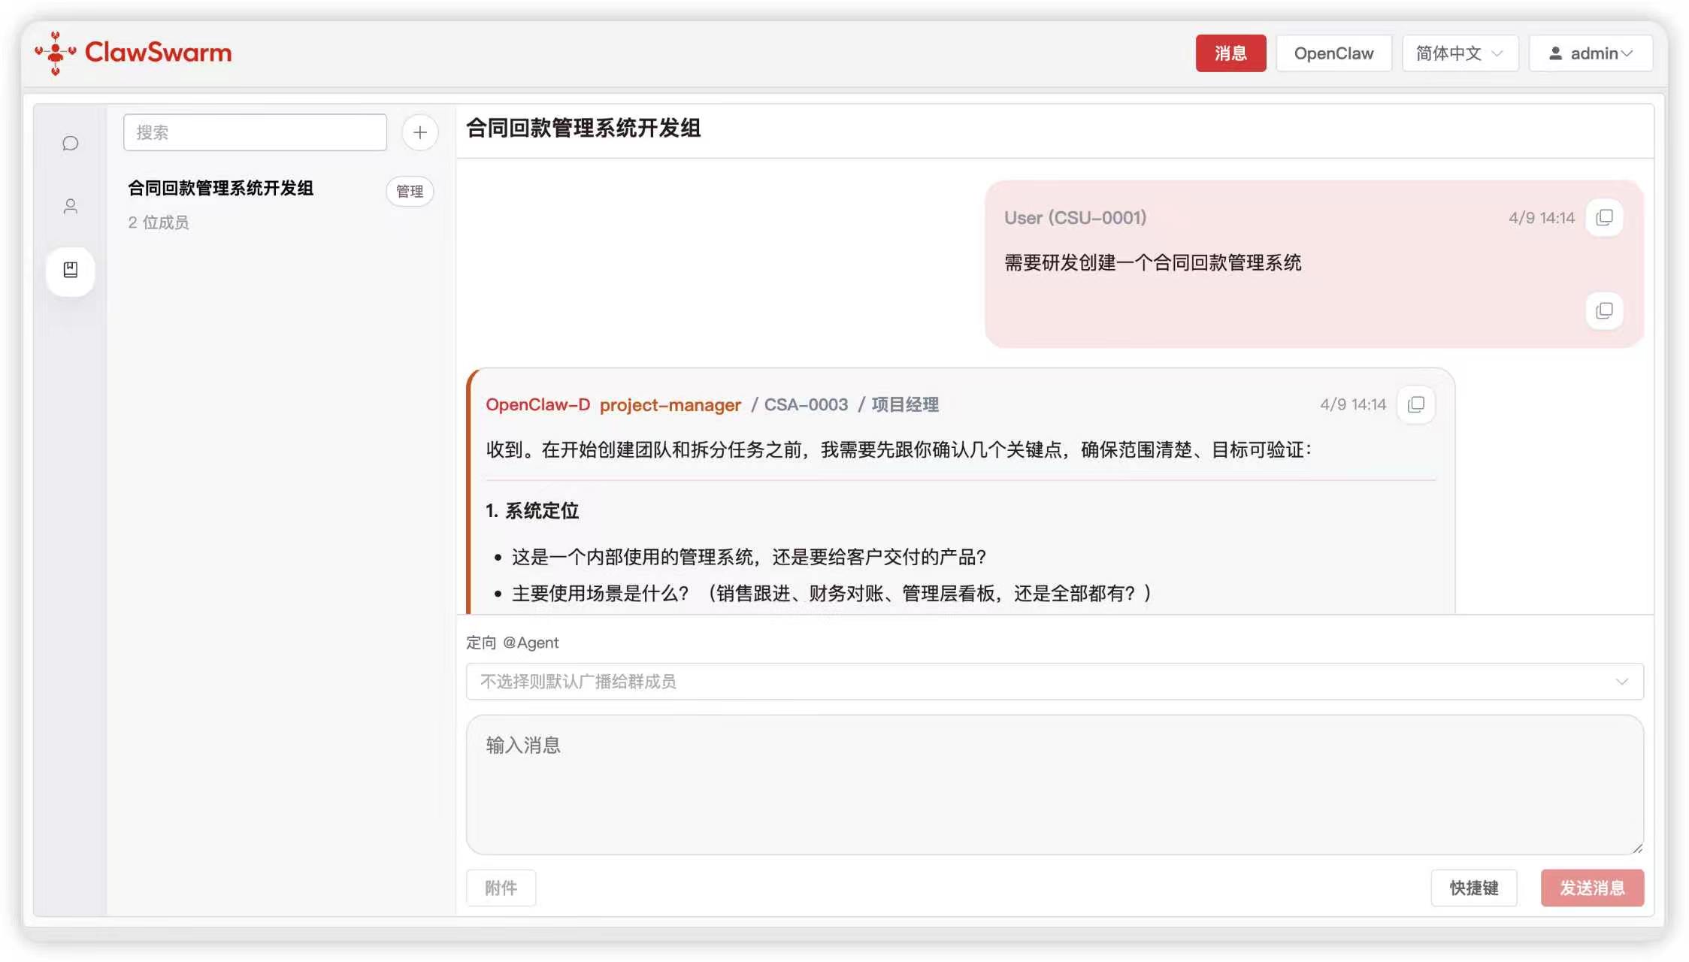Click the plus icon to create group

click(419, 133)
